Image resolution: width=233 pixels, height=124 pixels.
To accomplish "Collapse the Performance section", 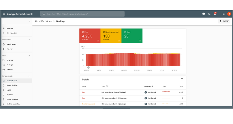I will point(29,40).
